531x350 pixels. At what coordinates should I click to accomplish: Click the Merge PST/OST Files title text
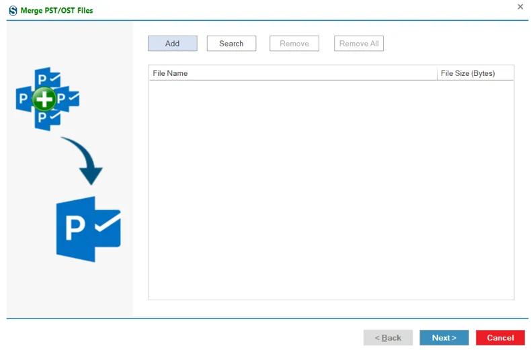click(x=56, y=11)
